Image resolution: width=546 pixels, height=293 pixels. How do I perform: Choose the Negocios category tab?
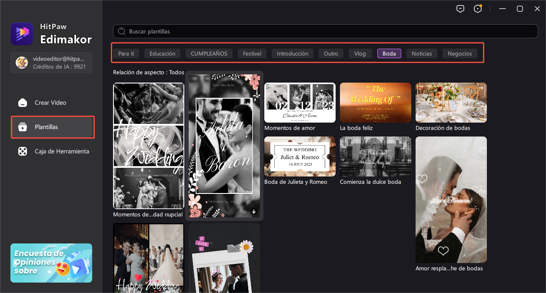(459, 53)
